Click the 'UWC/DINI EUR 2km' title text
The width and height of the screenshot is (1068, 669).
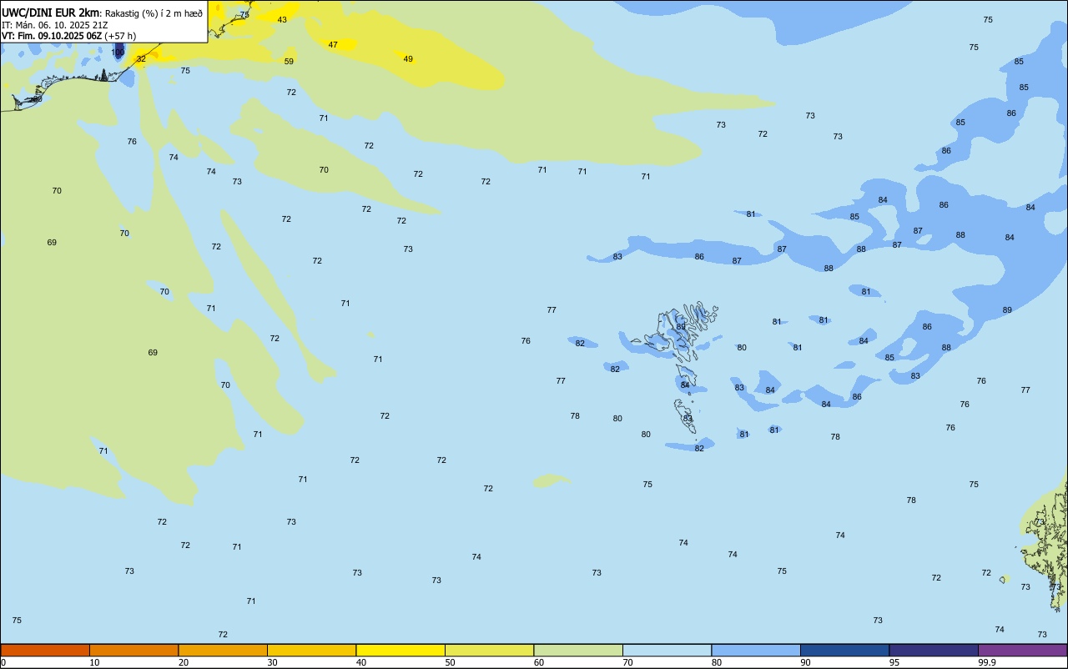point(51,12)
